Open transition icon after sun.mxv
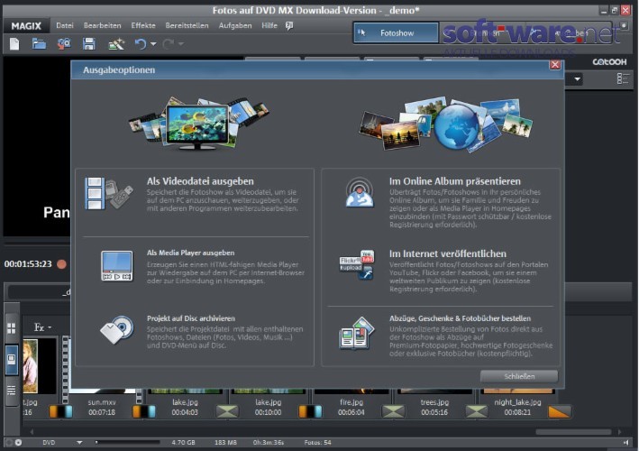 pos(143,412)
